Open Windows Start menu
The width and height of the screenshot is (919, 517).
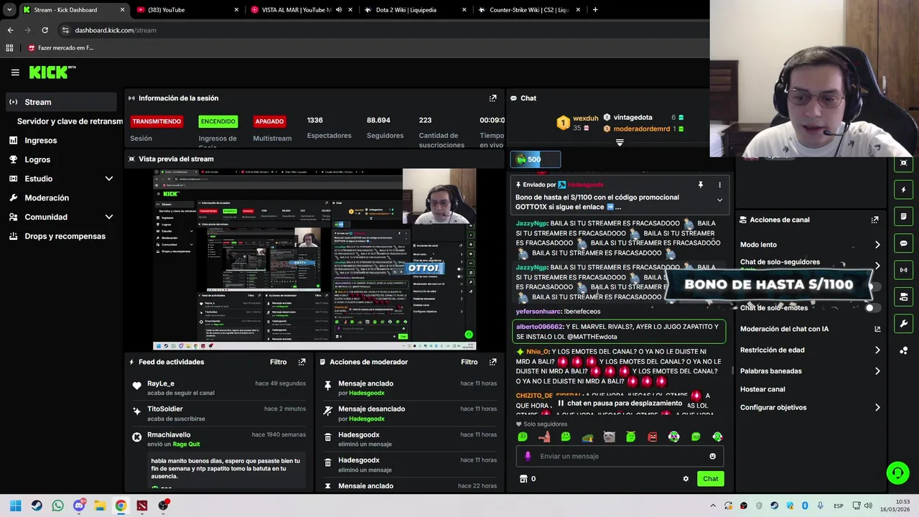point(16,506)
